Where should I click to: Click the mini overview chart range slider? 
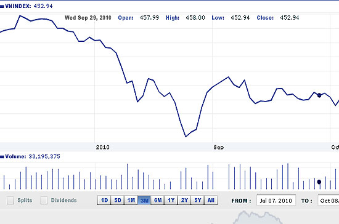point(257,217)
